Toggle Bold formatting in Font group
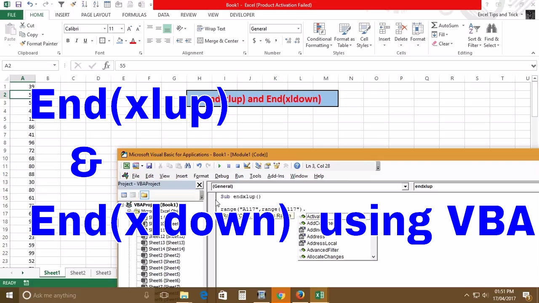Screen dimensions: 539x303 (68, 41)
